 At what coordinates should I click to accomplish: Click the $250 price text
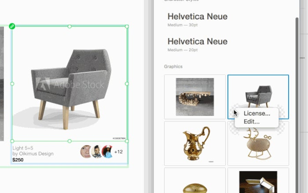tap(18, 160)
